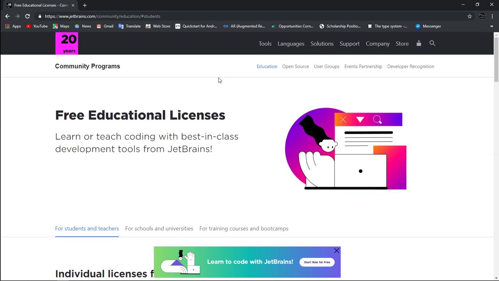Open a new browser tab
The width and height of the screenshot is (499, 281).
point(85,5)
